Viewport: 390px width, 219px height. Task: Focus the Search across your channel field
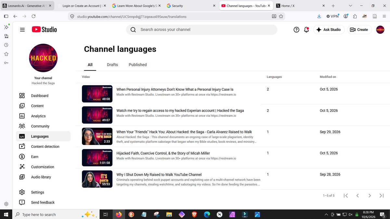coord(201,30)
